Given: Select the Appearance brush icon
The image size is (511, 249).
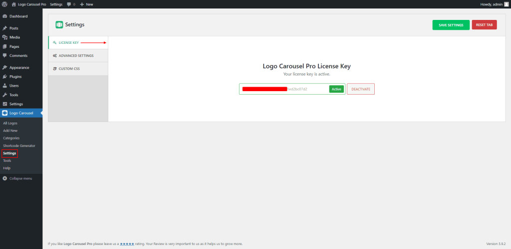Looking at the screenshot, I should [5, 67].
